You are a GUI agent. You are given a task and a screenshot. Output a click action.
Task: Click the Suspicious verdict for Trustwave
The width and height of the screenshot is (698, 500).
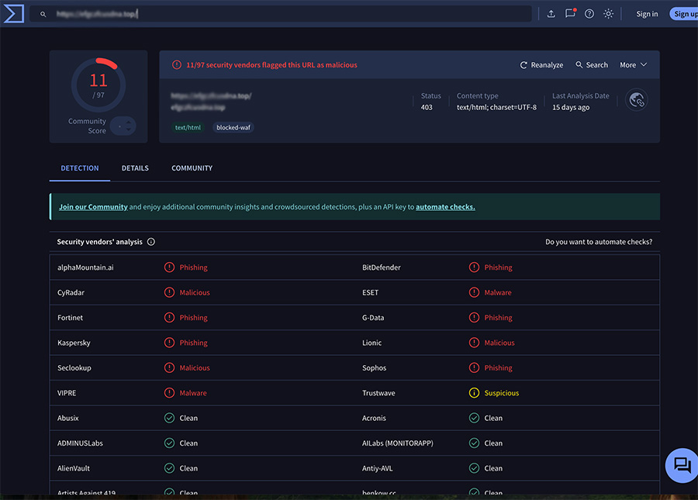click(x=502, y=393)
